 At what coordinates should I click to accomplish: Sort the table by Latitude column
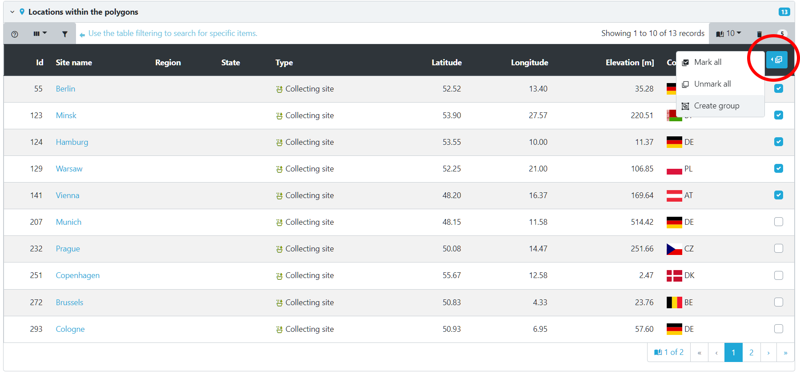[446, 63]
